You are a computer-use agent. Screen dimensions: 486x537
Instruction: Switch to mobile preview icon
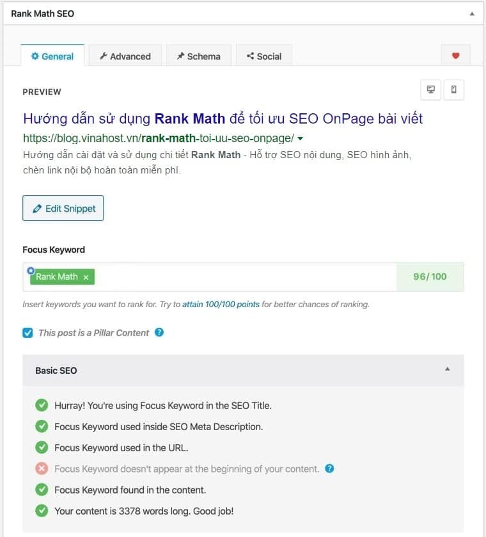point(453,90)
